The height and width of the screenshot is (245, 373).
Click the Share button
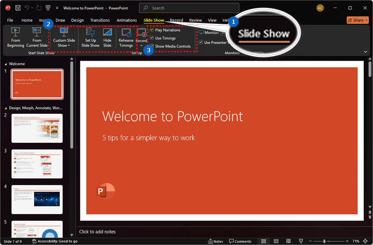pos(358,20)
